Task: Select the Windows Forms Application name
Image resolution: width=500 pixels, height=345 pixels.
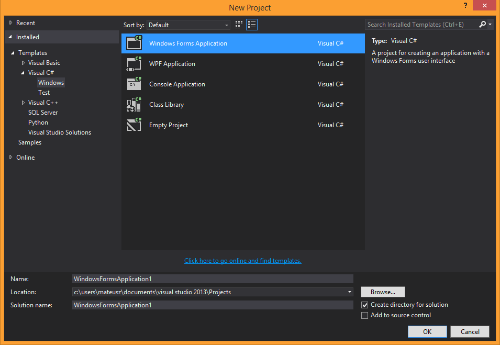Action: click(188, 43)
